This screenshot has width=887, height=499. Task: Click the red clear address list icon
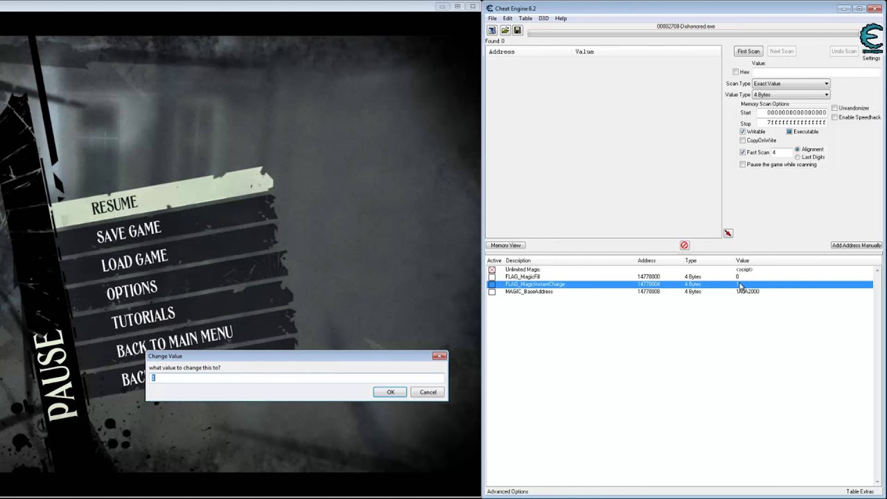coord(685,245)
